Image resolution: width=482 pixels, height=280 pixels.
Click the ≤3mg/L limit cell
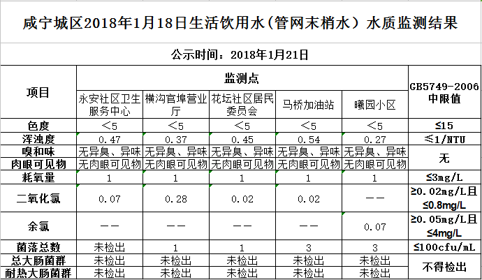tap(444, 178)
